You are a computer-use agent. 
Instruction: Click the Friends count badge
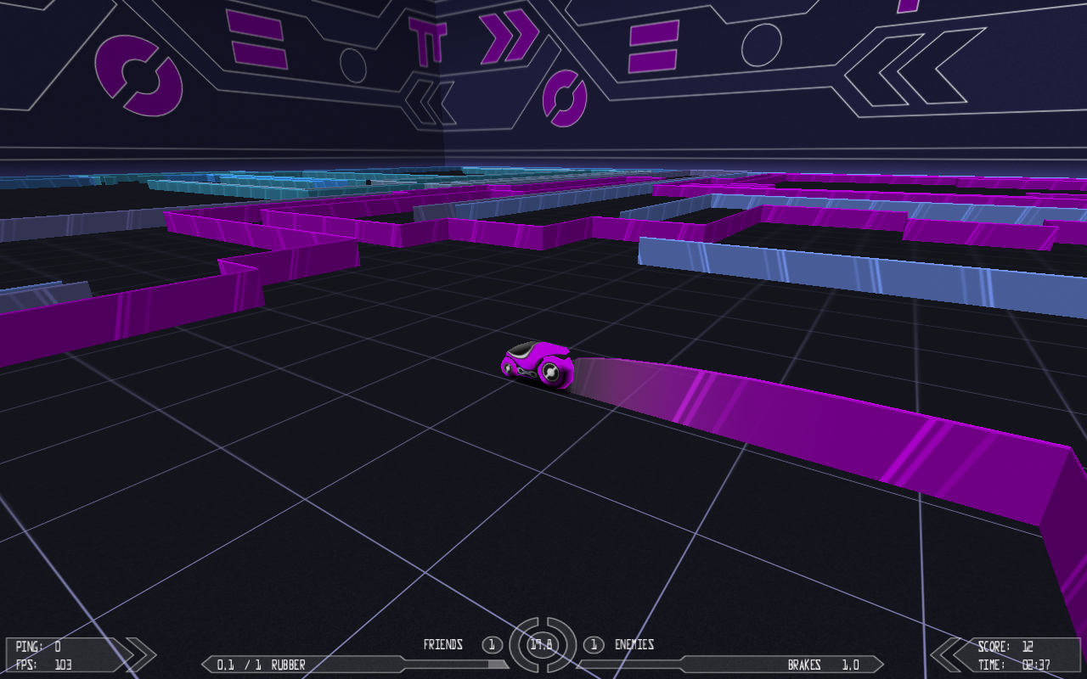492,645
